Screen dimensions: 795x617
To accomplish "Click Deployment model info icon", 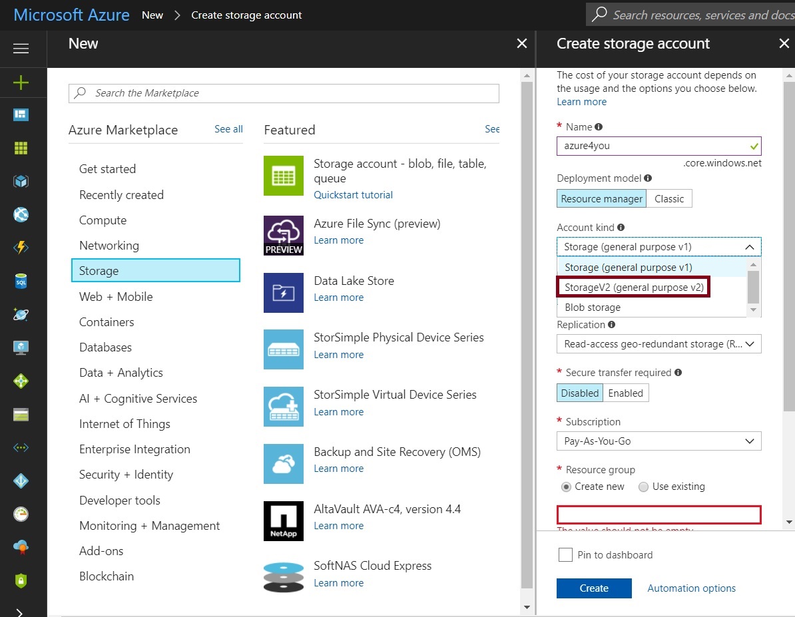I will (x=647, y=178).
